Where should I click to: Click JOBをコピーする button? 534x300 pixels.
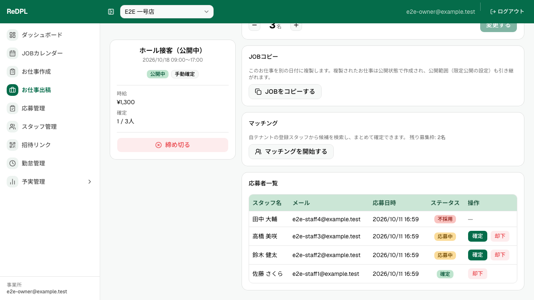tap(285, 92)
